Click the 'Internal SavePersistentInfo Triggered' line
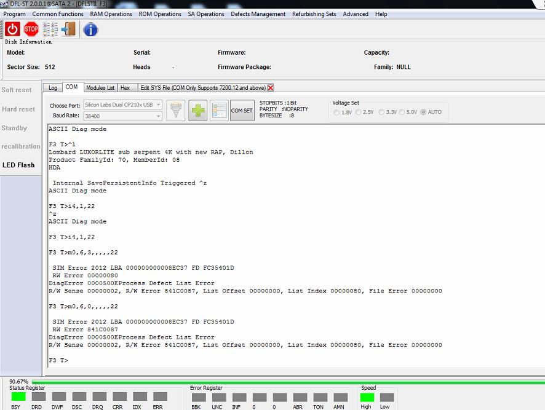This screenshot has height=410, width=545. (x=130, y=183)
